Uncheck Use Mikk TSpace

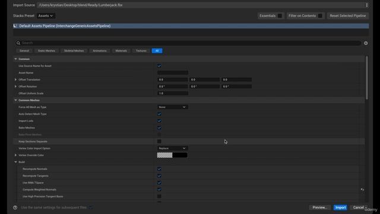pos(159,182)
